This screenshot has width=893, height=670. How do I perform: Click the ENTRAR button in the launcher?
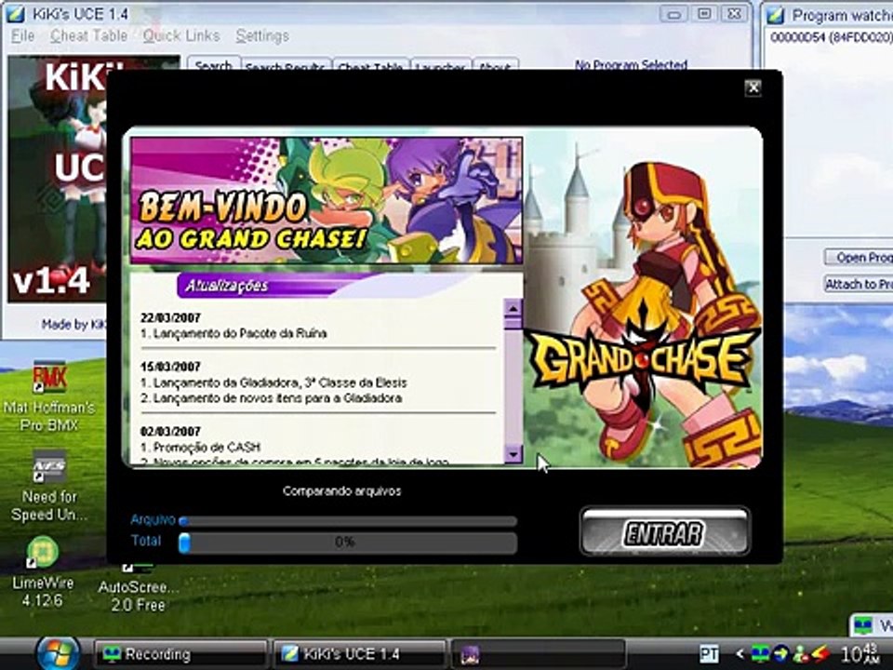point(664,532)
